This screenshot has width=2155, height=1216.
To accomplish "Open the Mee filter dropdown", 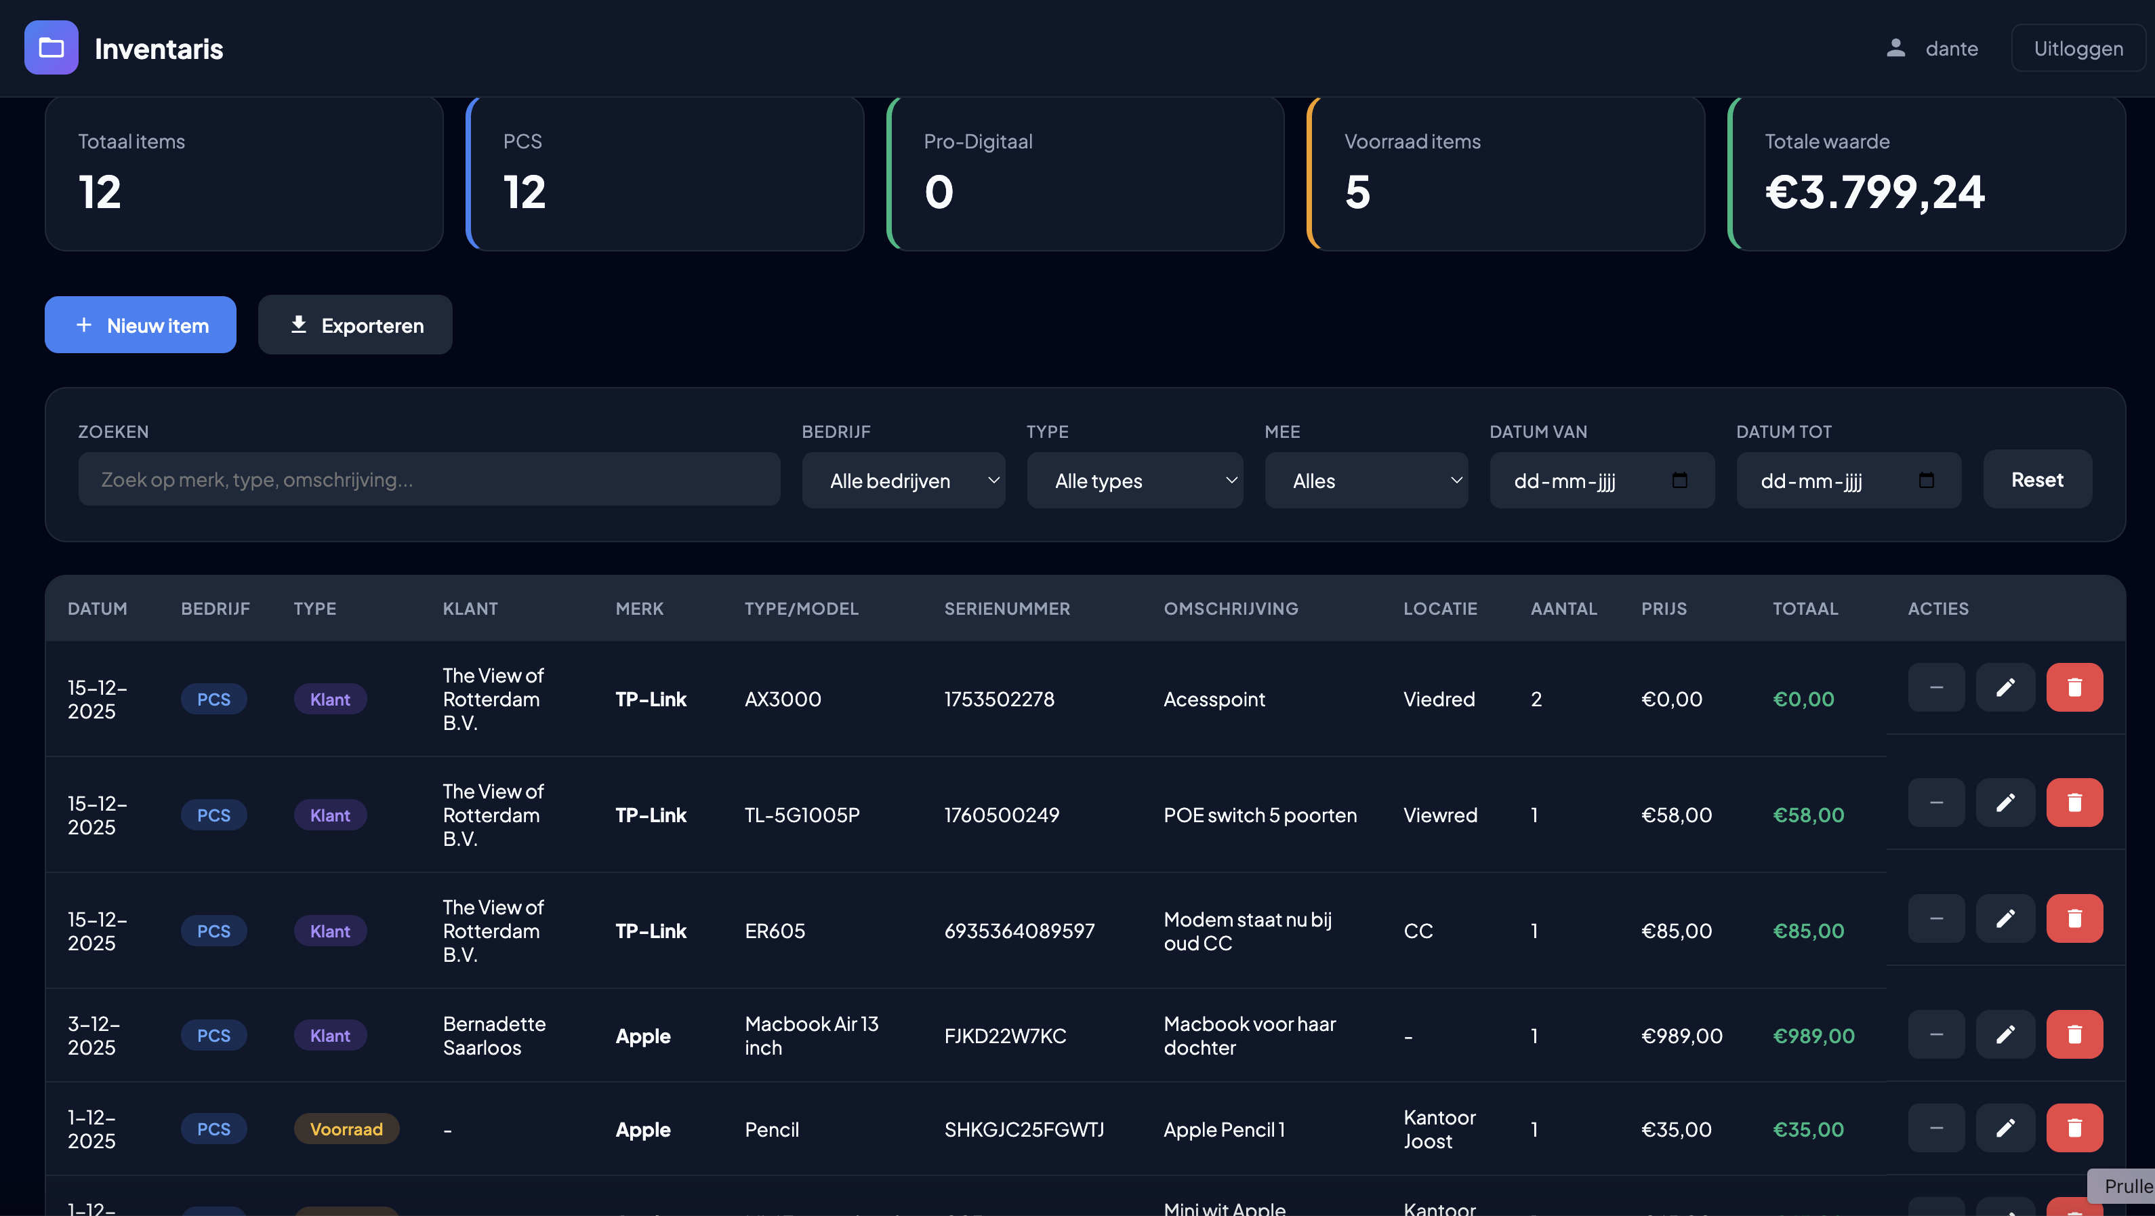I will coord(1366,481).
